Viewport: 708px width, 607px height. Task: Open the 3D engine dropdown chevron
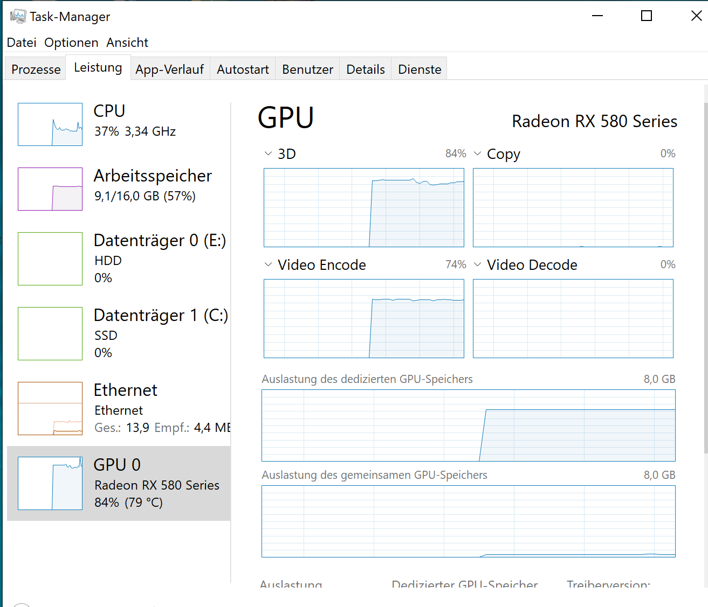coord(269,154)
